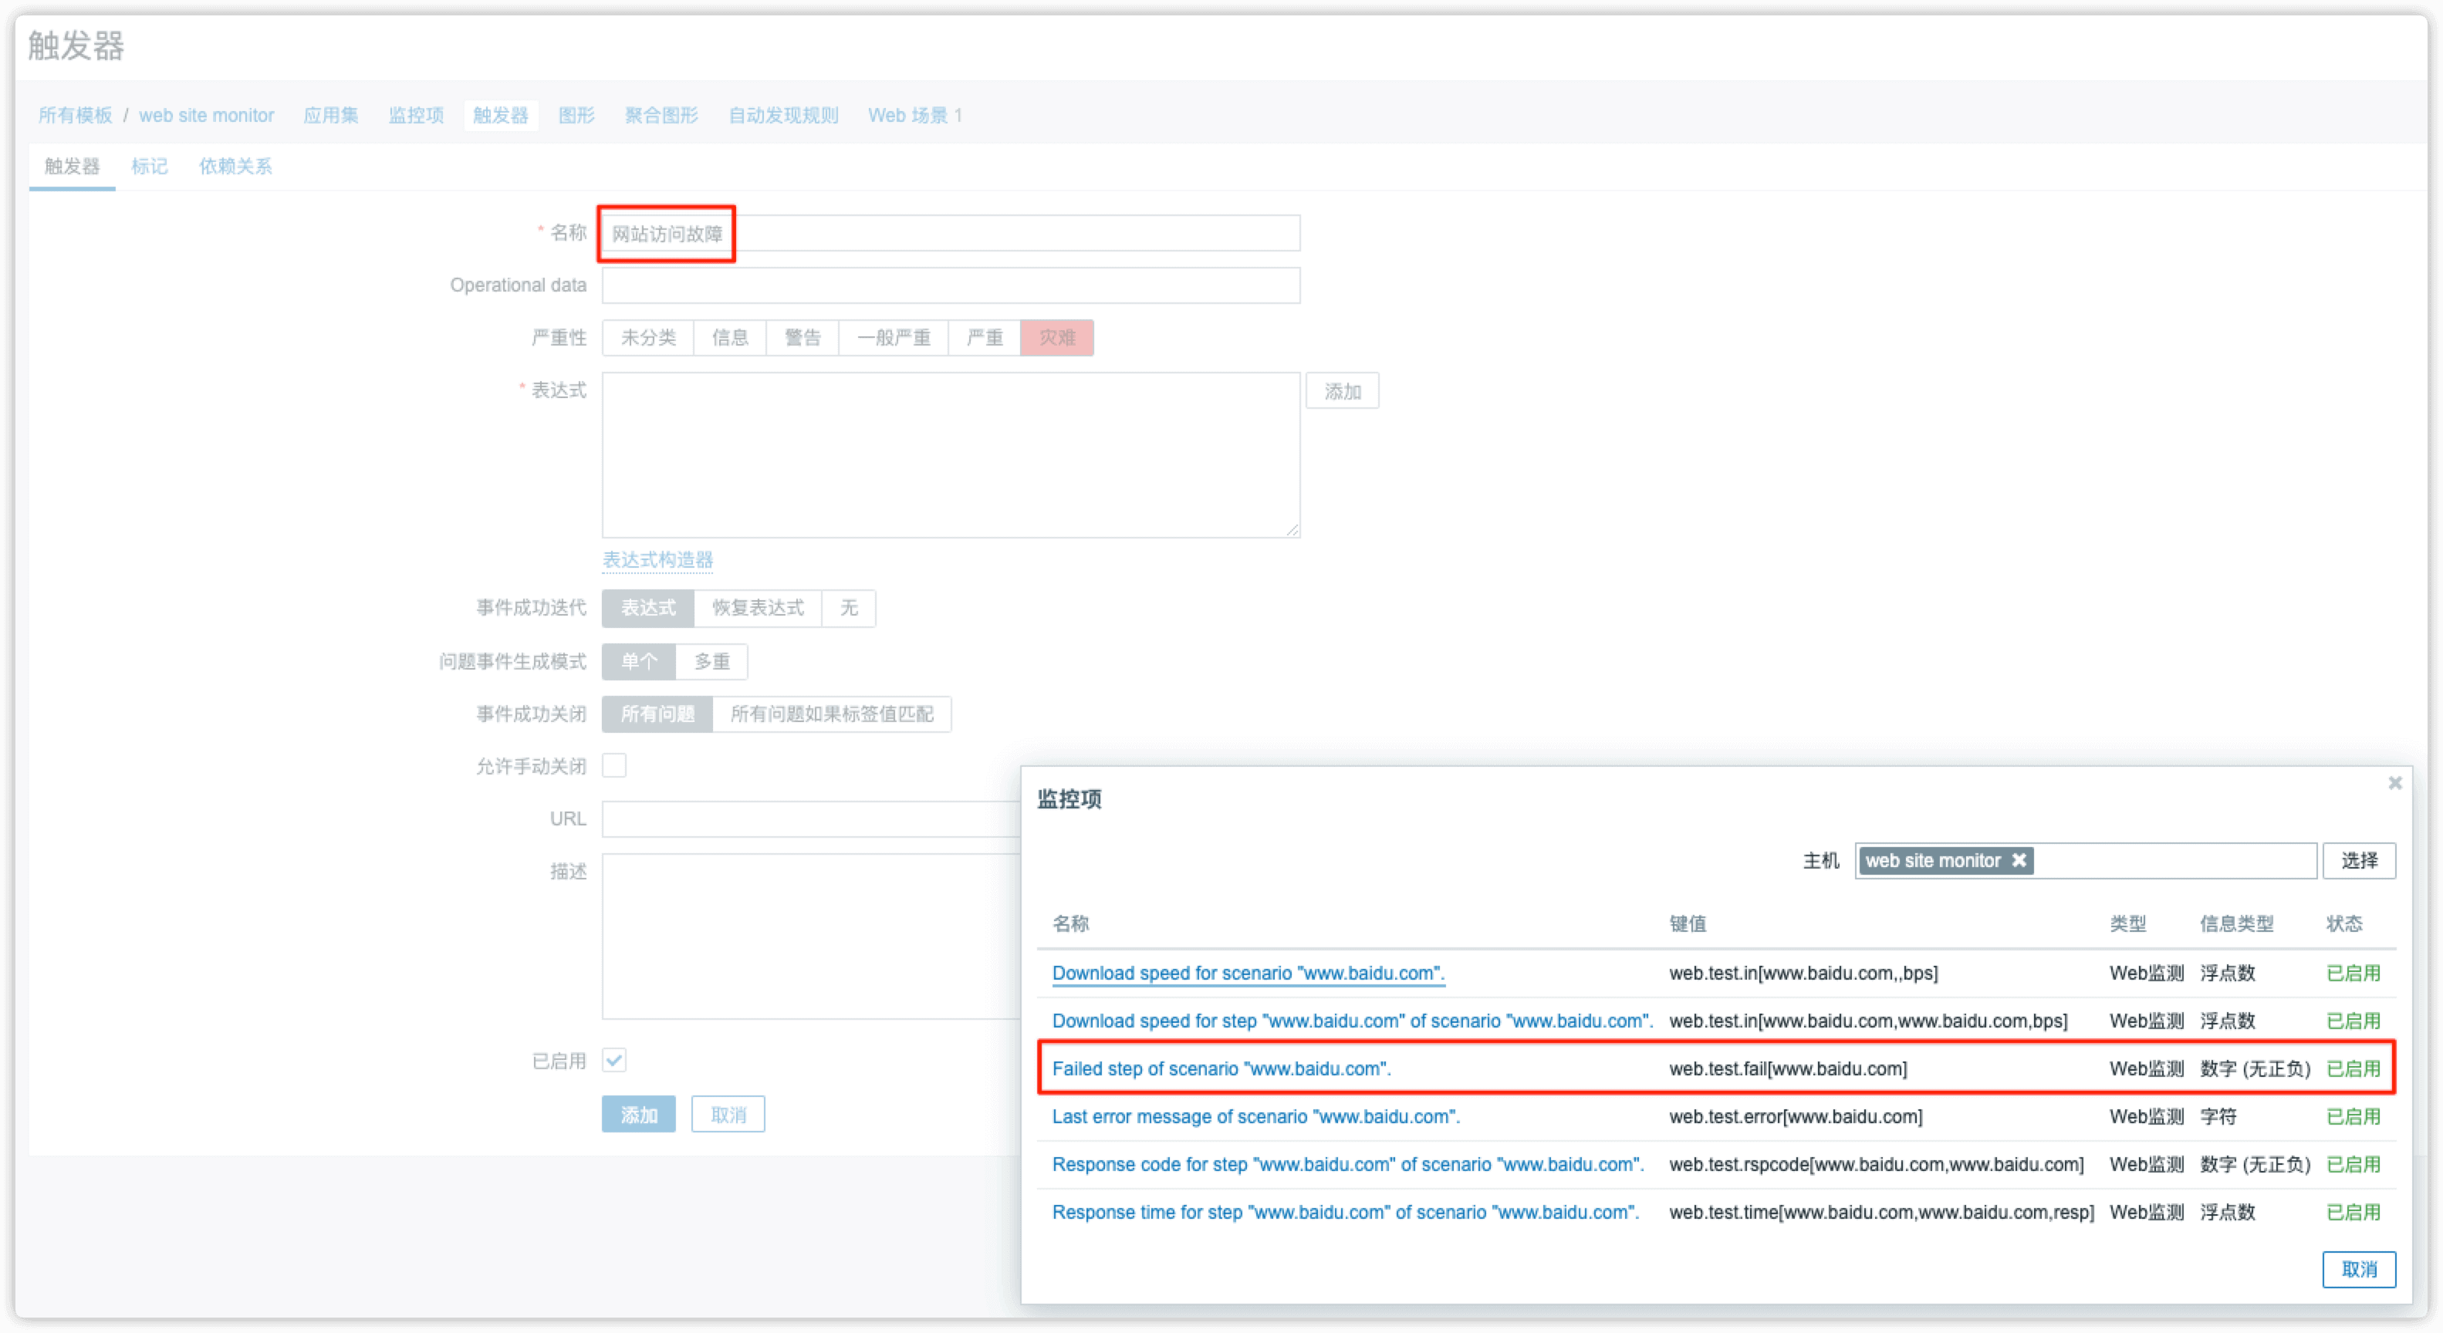Image resolution: width=2443 pixels, height=1333 pixels.
Task: Click the 名称 field input box
Action: 951,233
